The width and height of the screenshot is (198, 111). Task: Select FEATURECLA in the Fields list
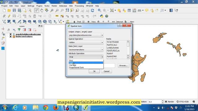tap(113, 51)
